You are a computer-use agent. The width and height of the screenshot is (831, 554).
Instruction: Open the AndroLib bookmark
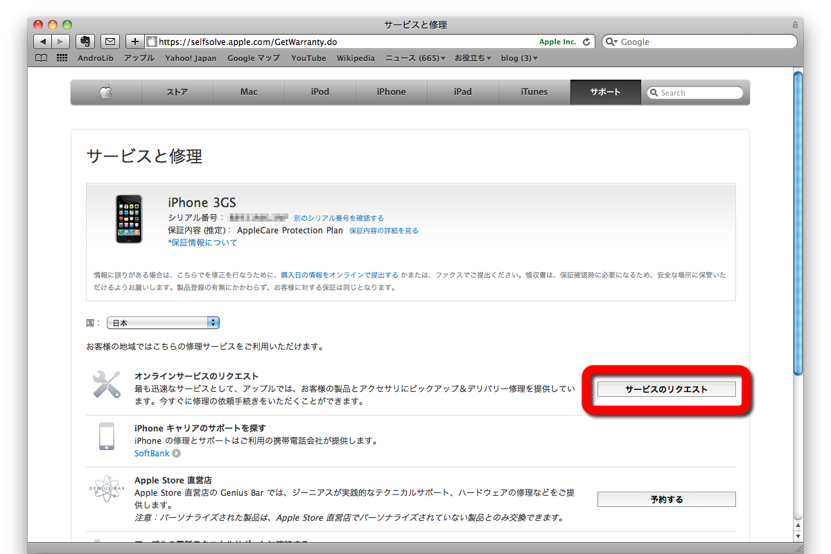96,58
